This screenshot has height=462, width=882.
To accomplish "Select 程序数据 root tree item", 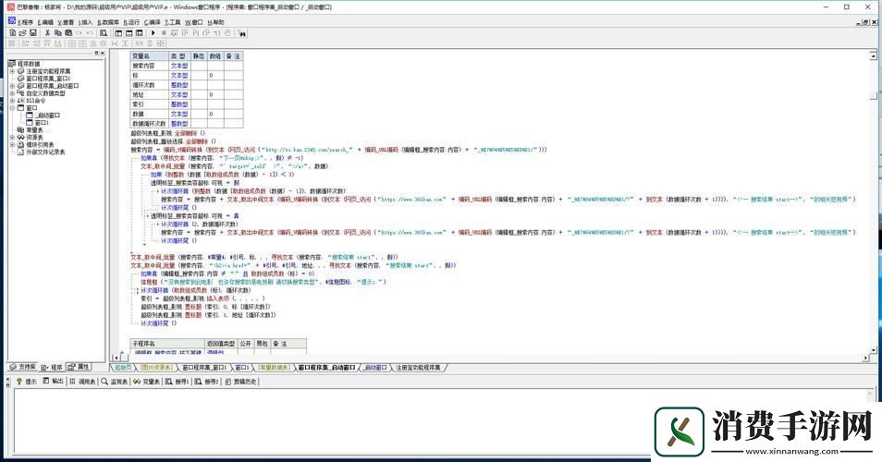I will click(x=29, y=64).
